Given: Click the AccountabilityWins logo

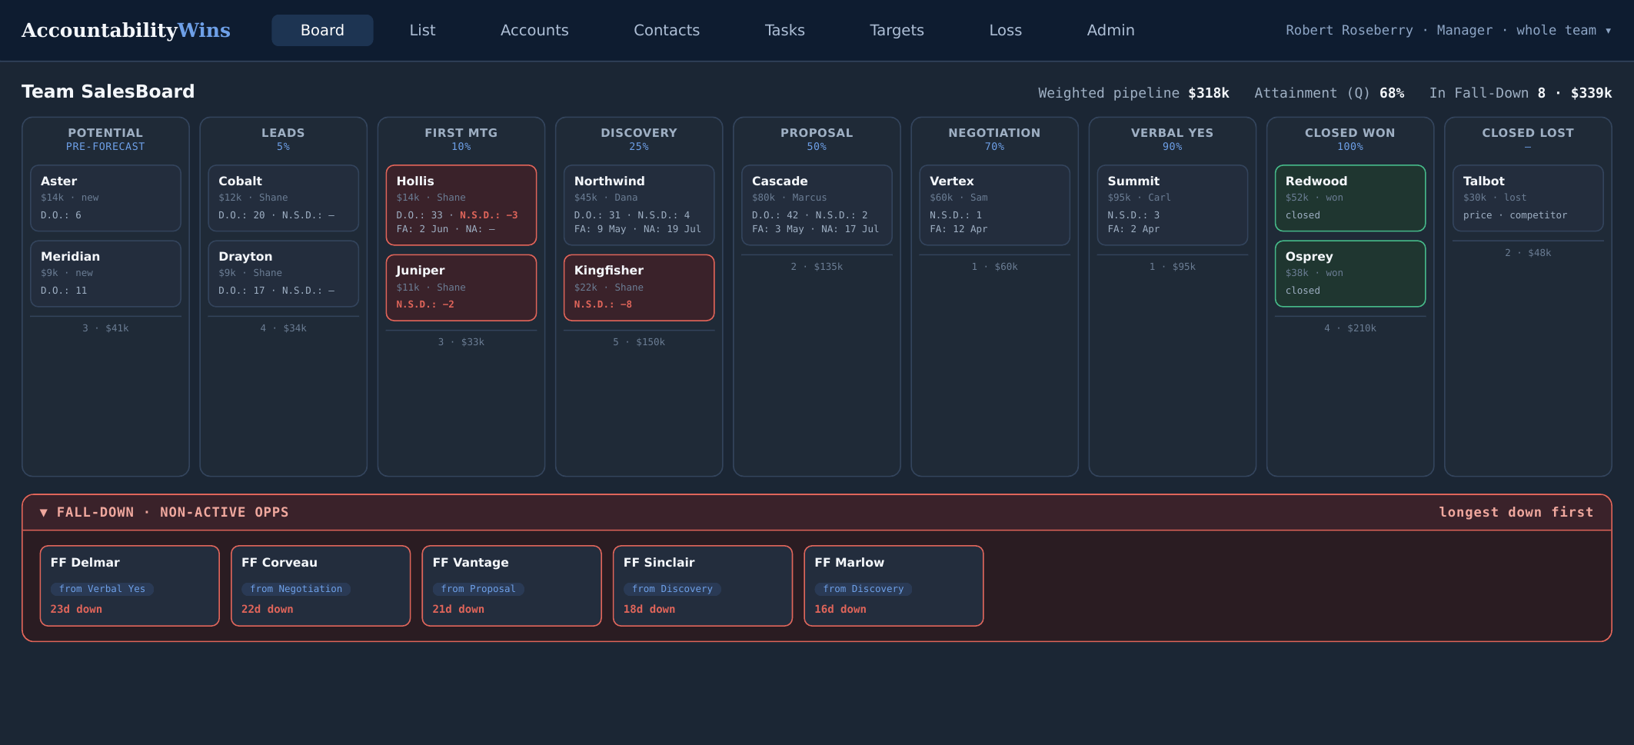Looking at the screenshot, I should [x=125, y=30].
